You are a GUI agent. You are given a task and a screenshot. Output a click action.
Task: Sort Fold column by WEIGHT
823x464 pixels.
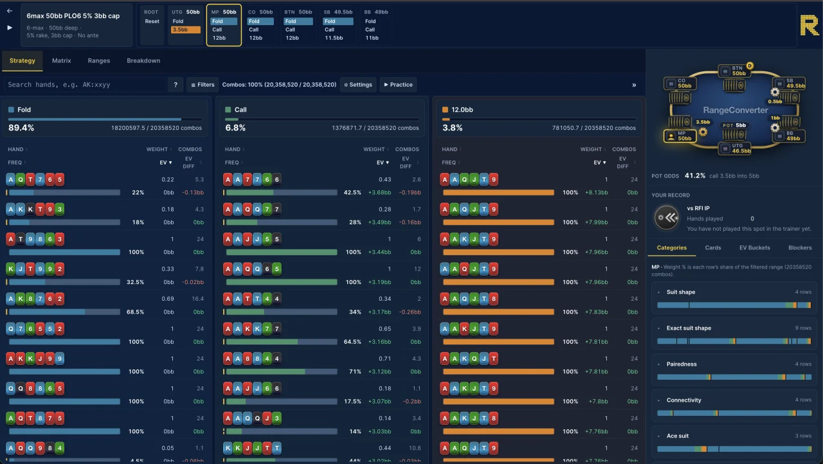point(159,150)
